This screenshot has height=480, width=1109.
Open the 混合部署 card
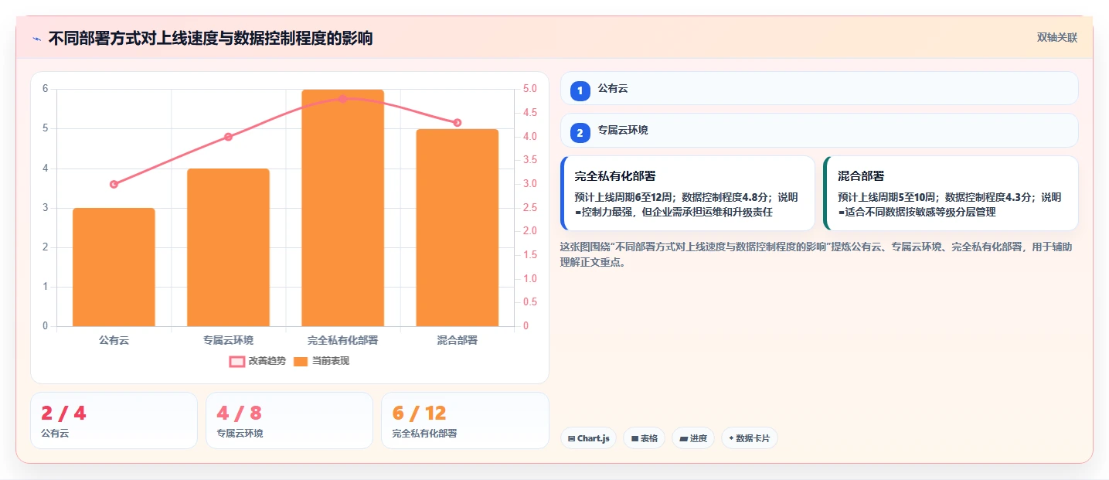951,193
